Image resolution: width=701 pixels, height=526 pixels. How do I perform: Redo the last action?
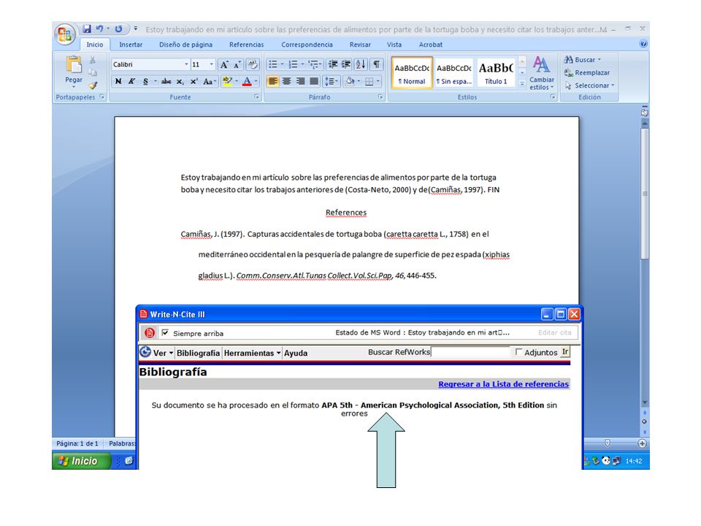(119, 29)
